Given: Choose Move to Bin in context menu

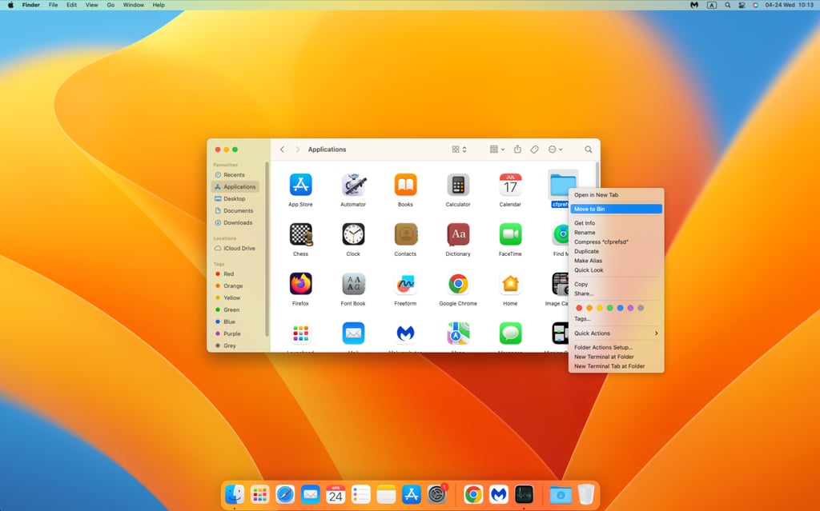Looking at the screenshot, I should pos(616,209).
